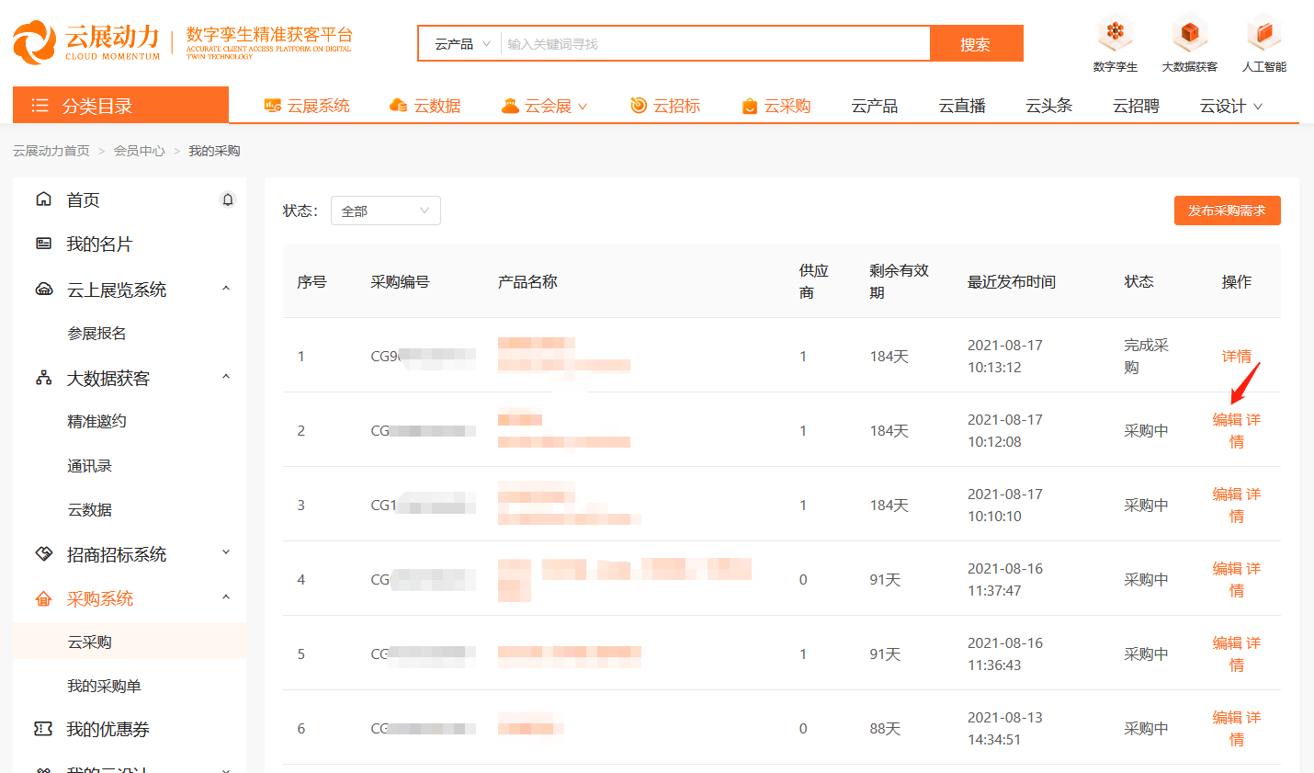
Task: Click the 发布采购需求 button
Action: pos(1227,210)
